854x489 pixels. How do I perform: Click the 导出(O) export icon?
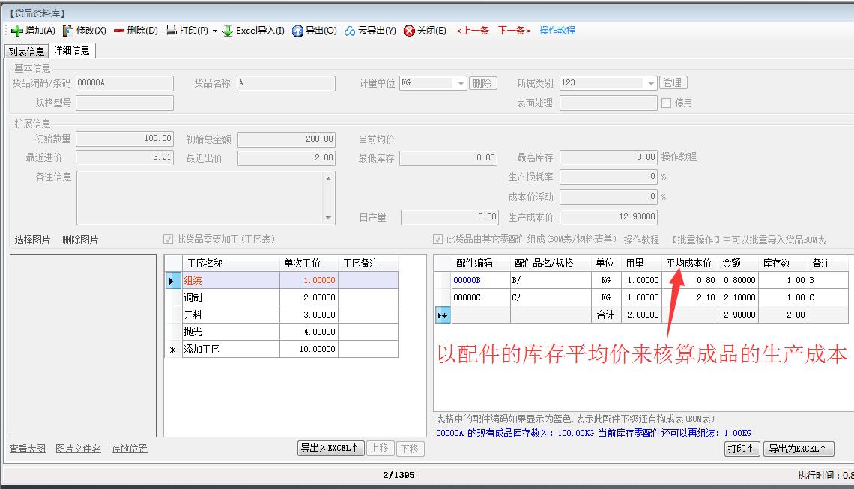297,31
